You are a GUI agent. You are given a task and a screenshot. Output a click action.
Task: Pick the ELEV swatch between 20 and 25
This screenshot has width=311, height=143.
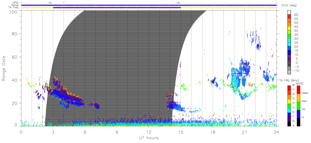tap(289, 45)
